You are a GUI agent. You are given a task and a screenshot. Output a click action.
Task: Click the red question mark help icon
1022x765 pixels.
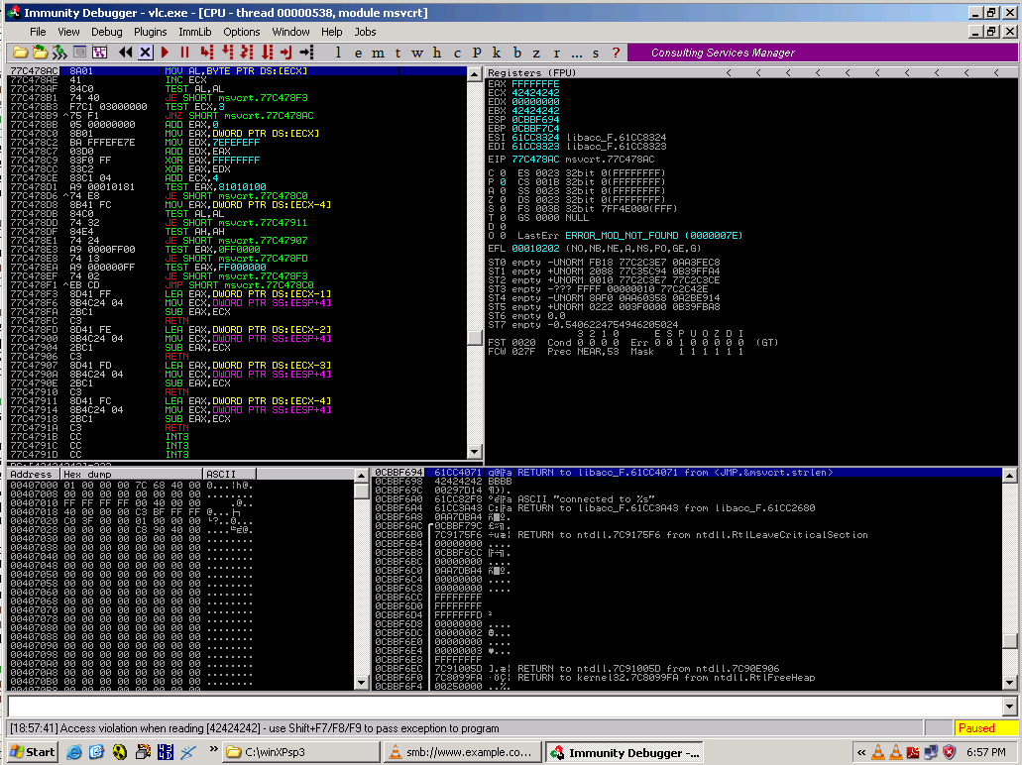tap(616, 53)
